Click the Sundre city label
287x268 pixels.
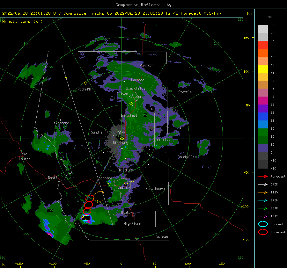coord(97,132)
